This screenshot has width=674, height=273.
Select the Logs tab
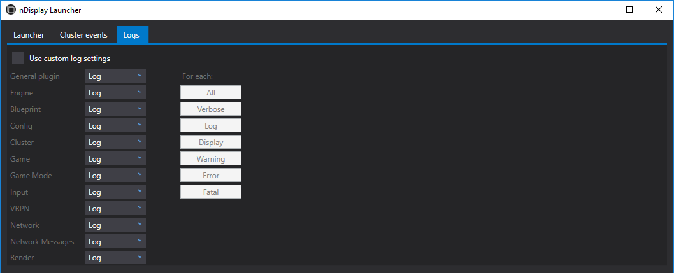click(133, 35)
